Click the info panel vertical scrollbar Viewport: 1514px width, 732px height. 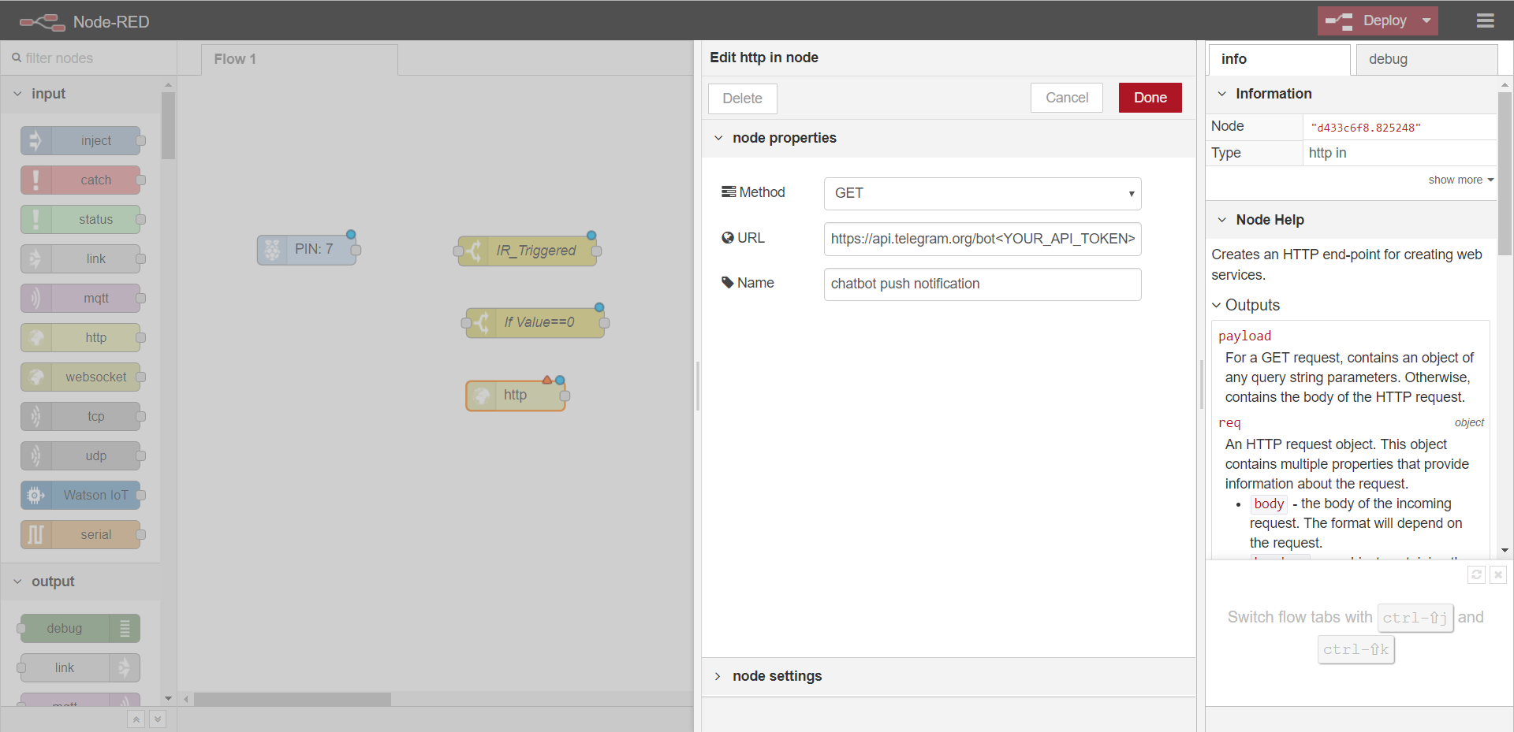[x=1505, y=173]
